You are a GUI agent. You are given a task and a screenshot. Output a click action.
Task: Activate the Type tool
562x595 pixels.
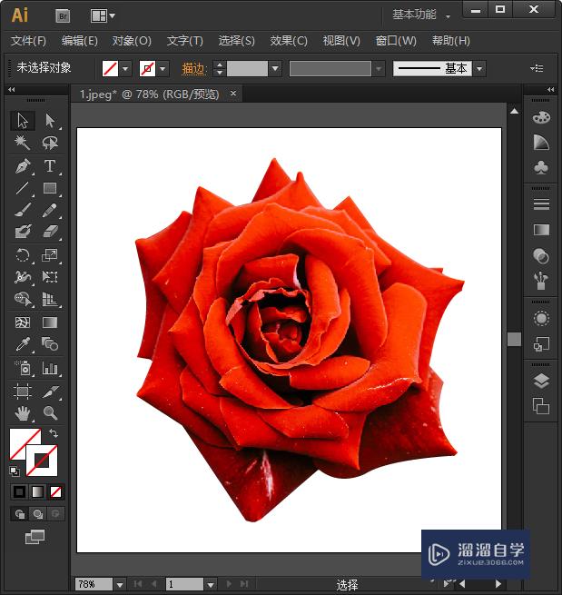pyautogui.click(x=50, y=166)
